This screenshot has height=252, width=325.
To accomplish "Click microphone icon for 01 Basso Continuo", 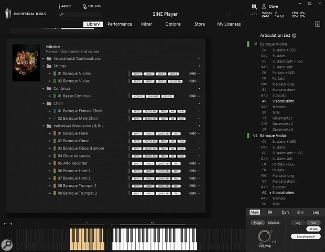I will coord(129,96).
